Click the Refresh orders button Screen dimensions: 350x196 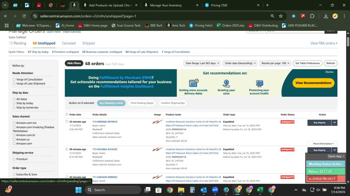[x=331, y=63]
